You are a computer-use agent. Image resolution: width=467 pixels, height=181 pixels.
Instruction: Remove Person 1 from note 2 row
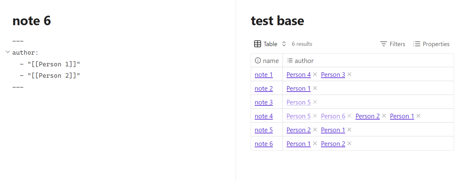point(315,88)
